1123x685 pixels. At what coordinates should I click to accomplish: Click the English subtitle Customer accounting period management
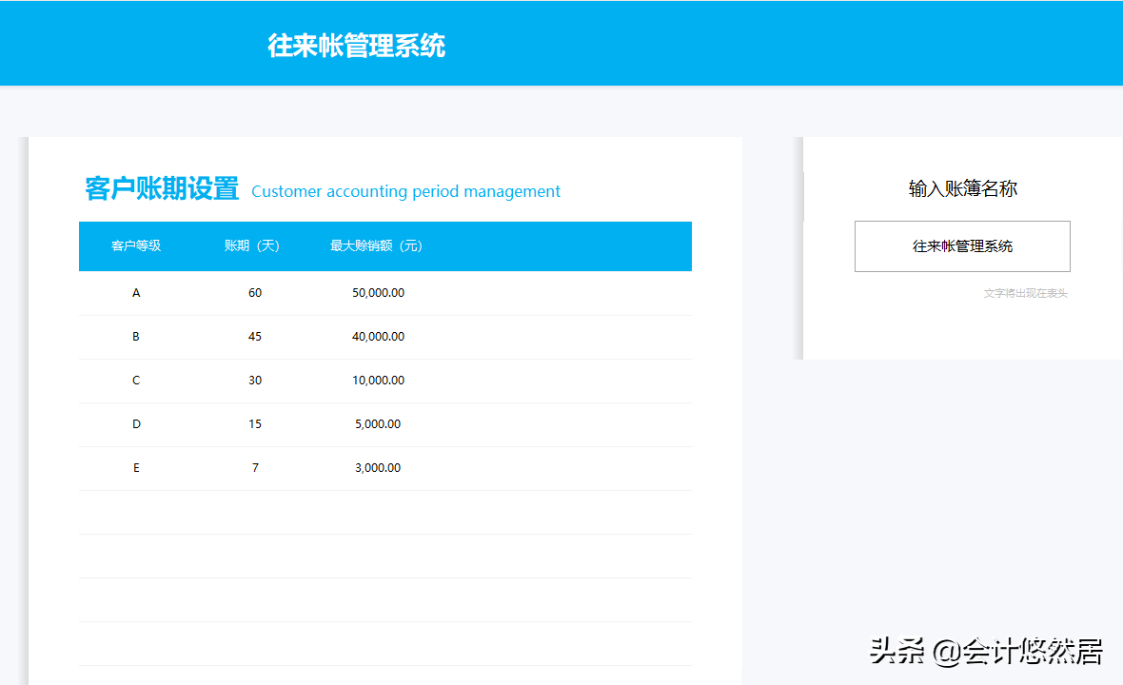(x=405, y=191)
